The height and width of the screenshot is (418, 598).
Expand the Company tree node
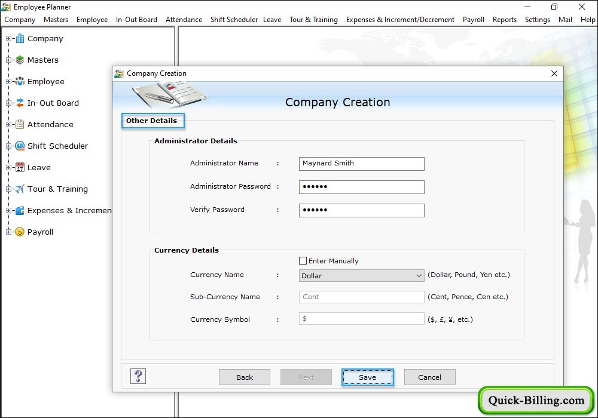pyautogui.click(x=8, y=38)
